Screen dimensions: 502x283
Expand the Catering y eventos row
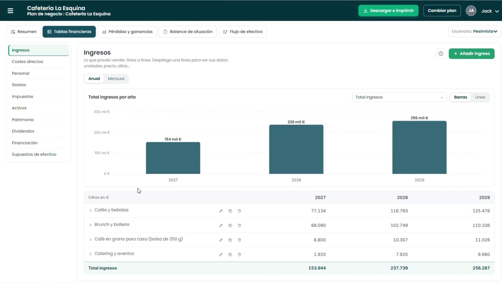coord(90,254)
